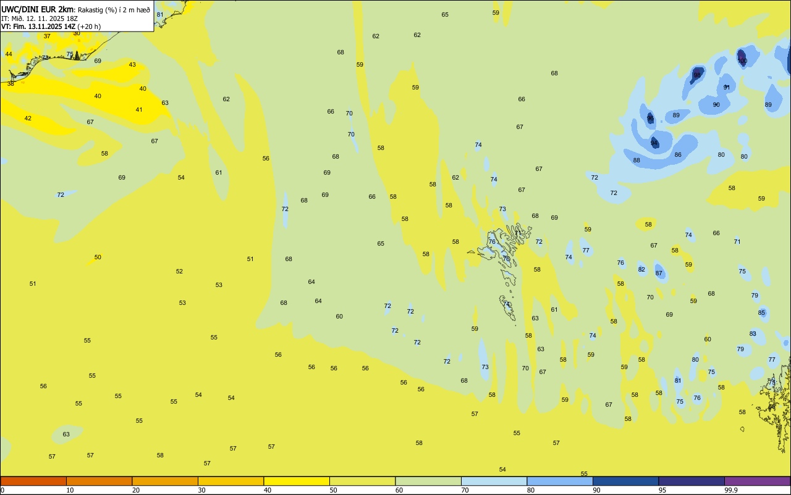Click the map value 86

pyautogui.click(x=678, y=155)
